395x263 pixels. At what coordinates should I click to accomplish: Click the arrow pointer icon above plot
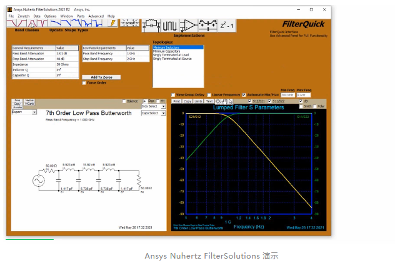(x=230, y=101)
